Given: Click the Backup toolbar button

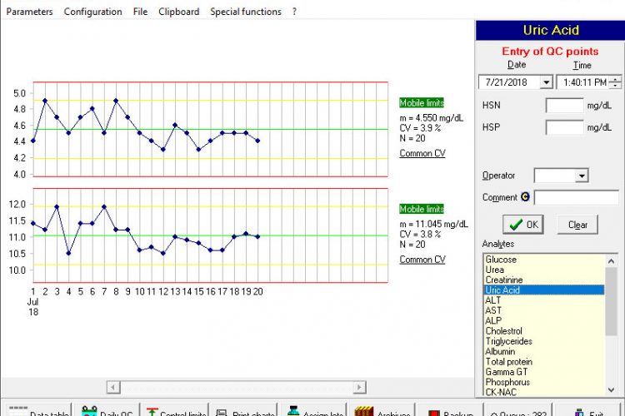Looking at the screenshot, I should click(450, 412).
